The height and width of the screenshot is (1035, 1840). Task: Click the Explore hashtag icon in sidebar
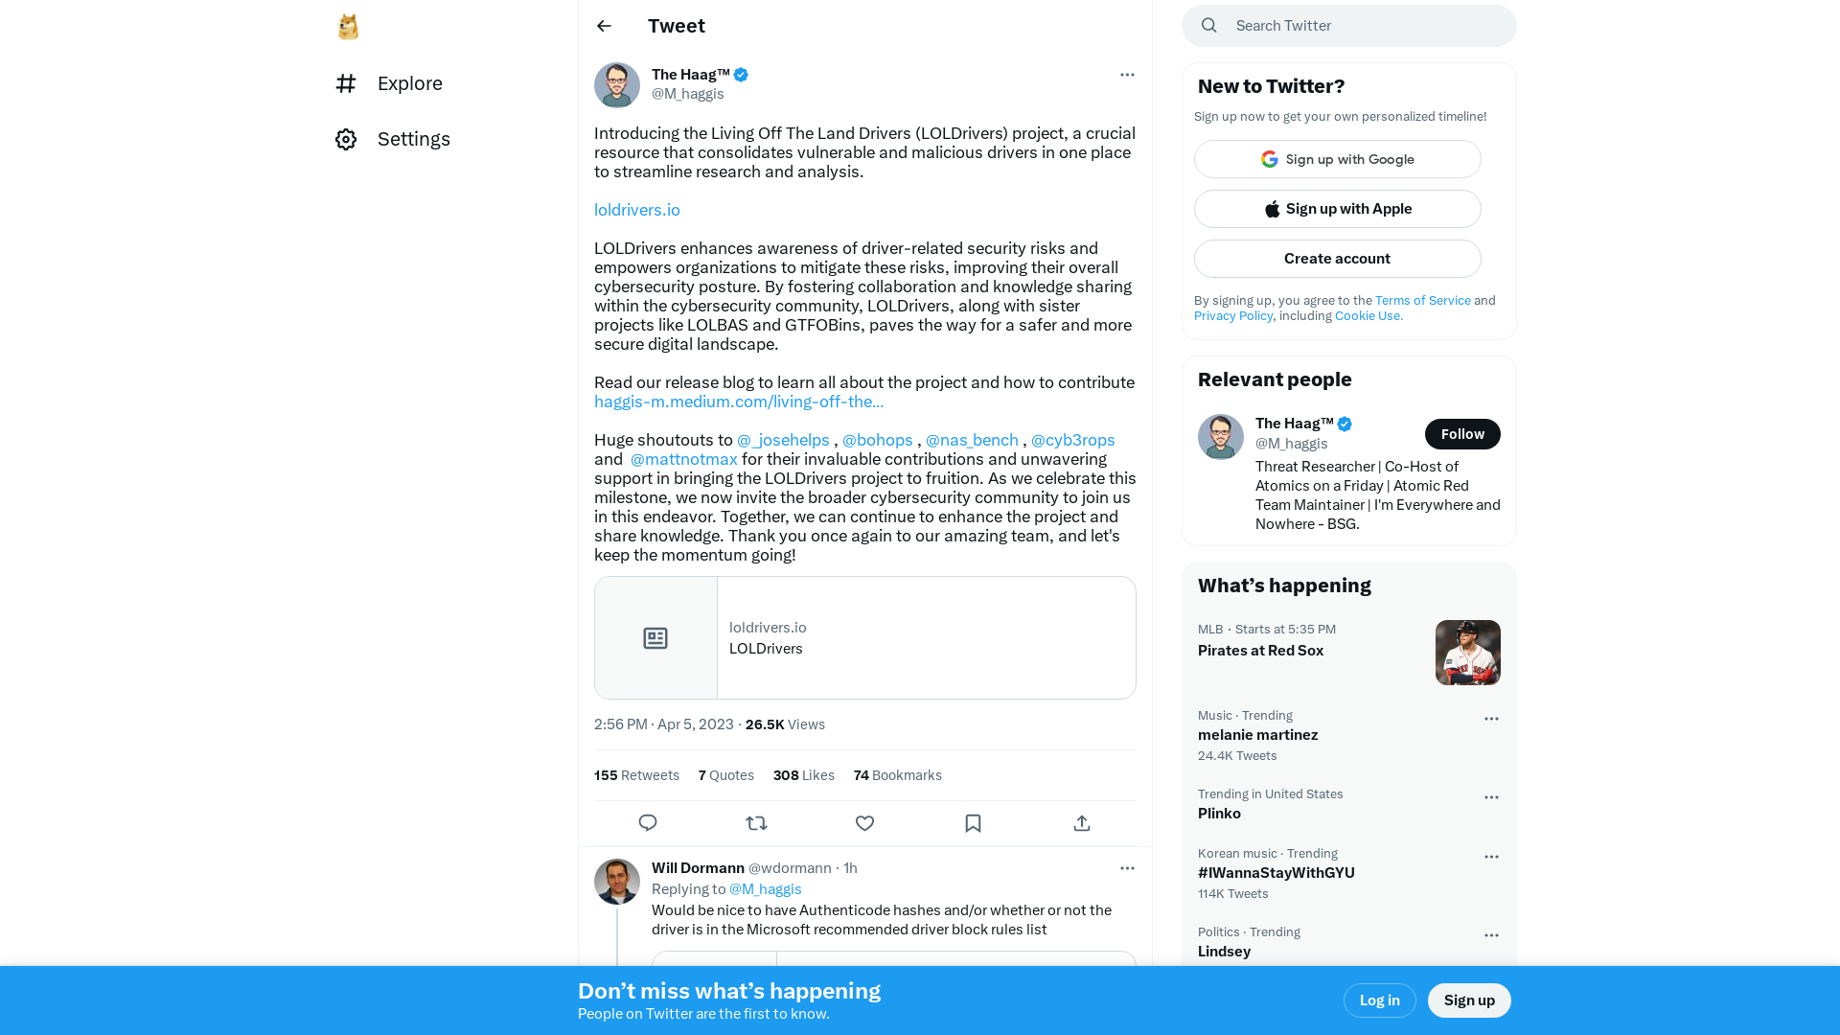(x=346, y=82)
